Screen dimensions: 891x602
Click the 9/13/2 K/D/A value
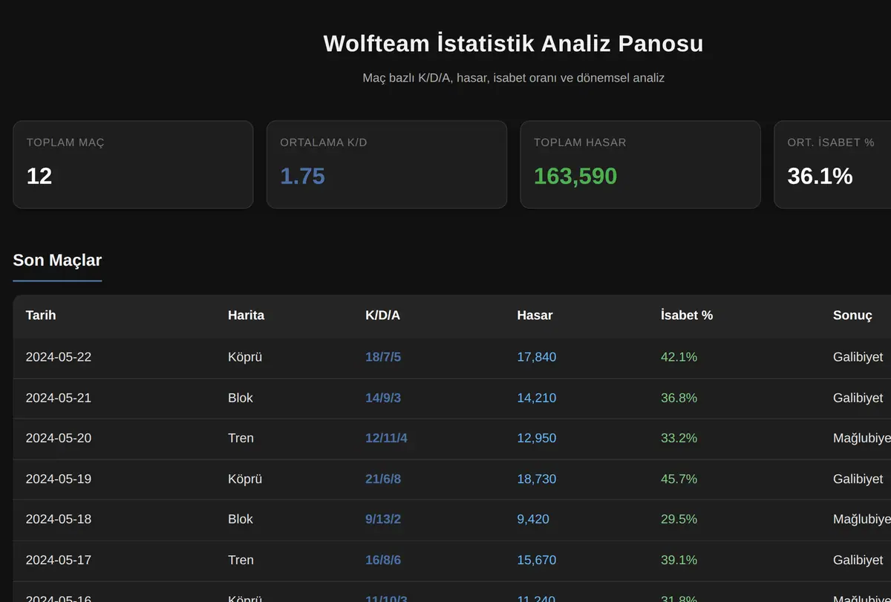383,519
